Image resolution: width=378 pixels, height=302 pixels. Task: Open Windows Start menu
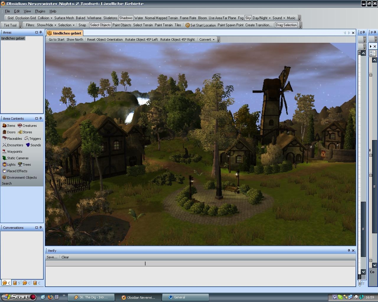pyautogui.click(x=18, y=297)
